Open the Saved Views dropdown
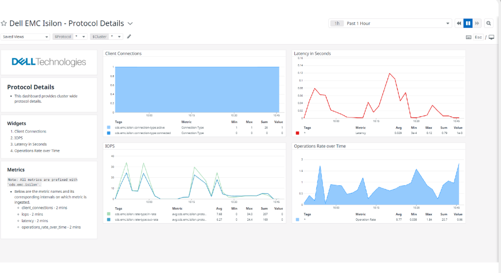Screen dimensions: 501x273 click(25, 37)
